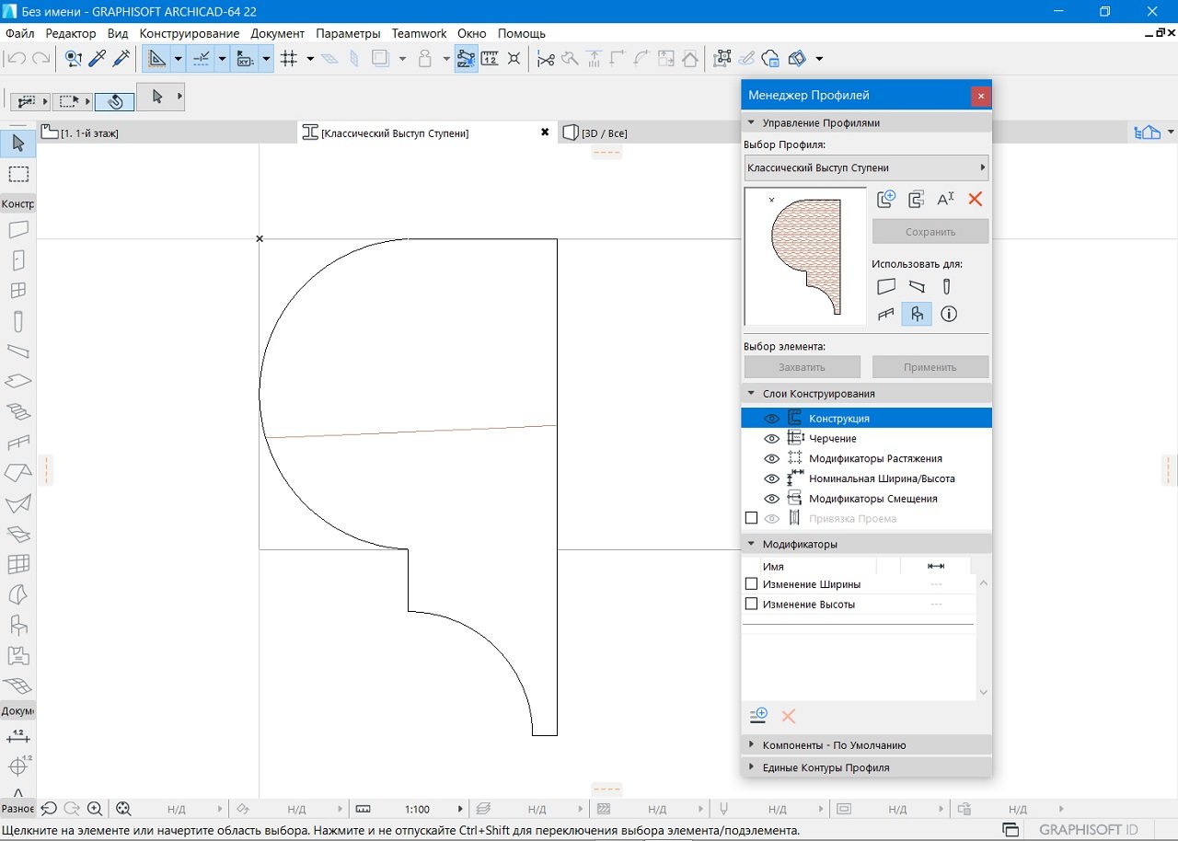Enable the Изменение Высоты checkbox
Image resolution: width=1178 pixels, height=841 pixels.
tap(751, 605)
